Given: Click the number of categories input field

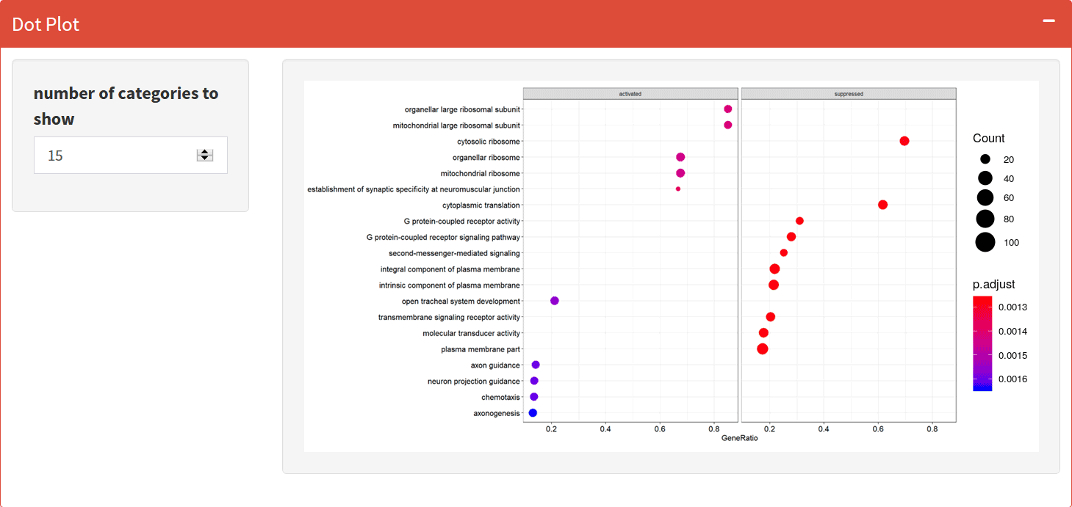Looking at the screenshot, I should tap(118, 156).
